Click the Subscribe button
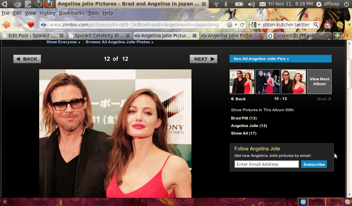The image size is (352, 206). click(314, 164)
